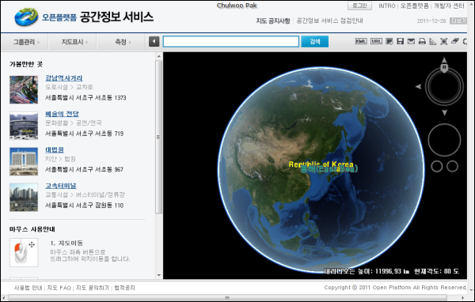Screen dimensions: 475x302
Task: Click the KML export icon
Action: [x=361, y=41]
